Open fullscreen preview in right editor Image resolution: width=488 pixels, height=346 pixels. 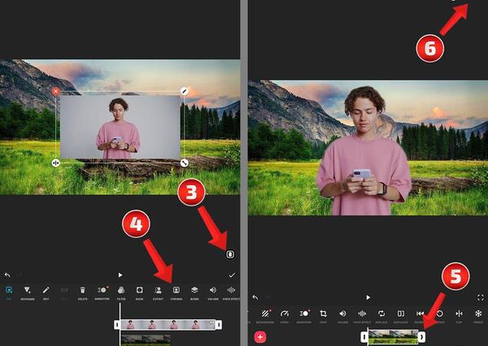click(x=480, y=297)
